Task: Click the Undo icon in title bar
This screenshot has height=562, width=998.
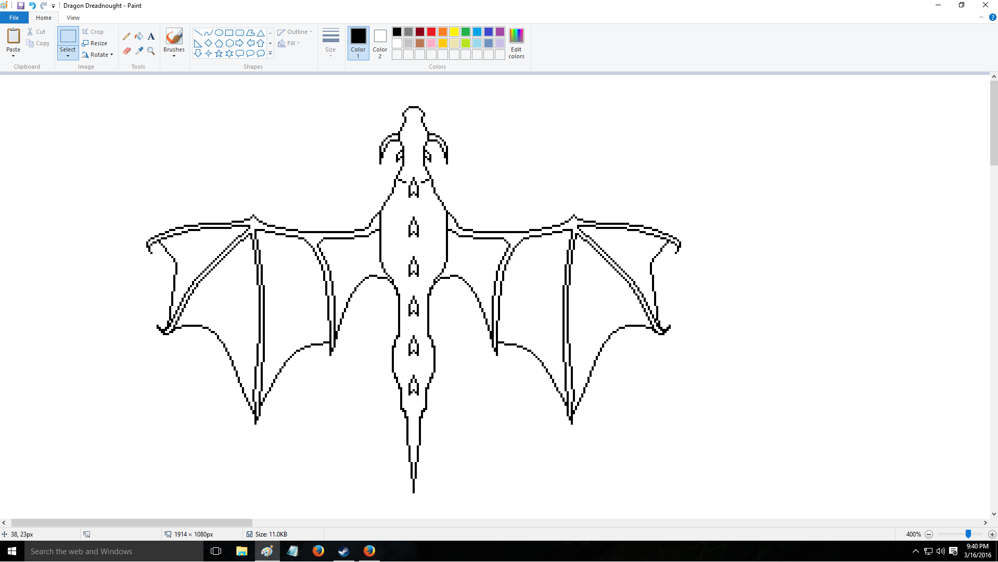Action: pyautogui.click(x=32, y=6)
